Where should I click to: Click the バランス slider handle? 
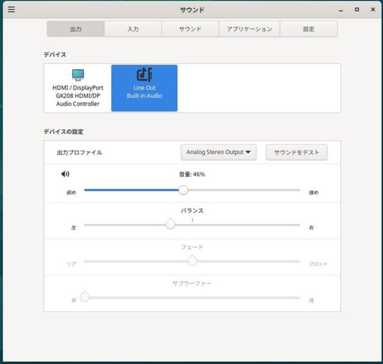pos(170,224)
